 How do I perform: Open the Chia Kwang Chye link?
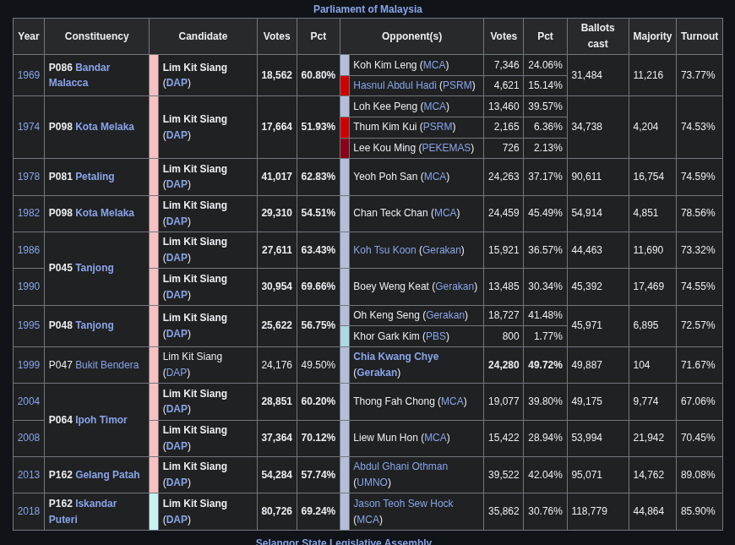[x=396, y=357]
